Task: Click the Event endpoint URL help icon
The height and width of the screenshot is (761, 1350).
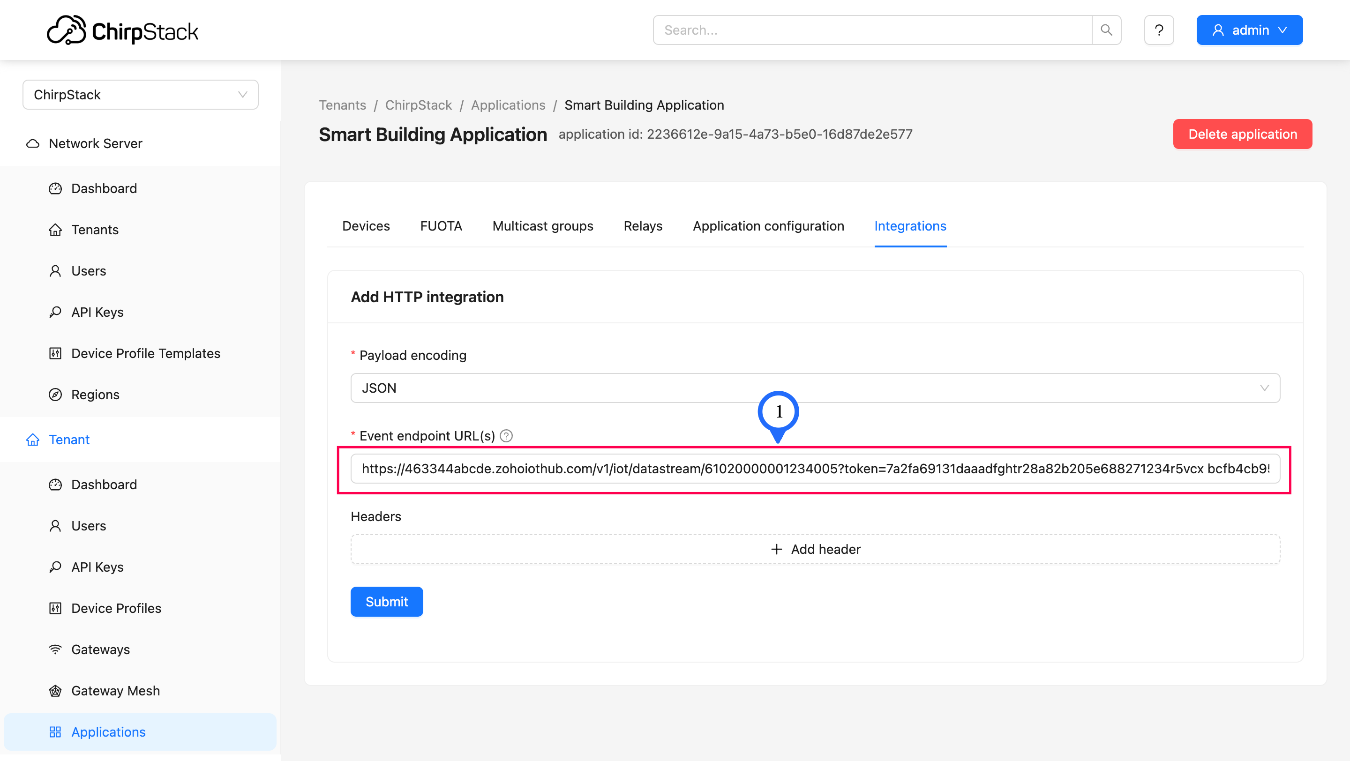Action: coord(506,436)
